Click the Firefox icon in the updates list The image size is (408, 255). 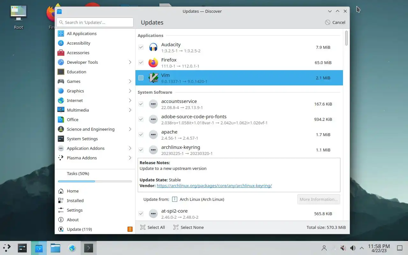click(153, 62)
